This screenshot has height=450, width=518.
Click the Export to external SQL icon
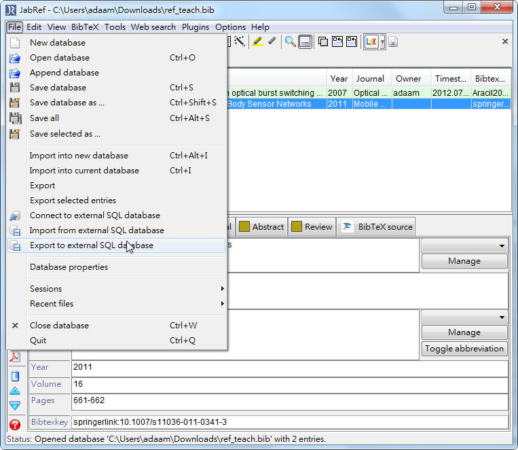pos(15,245)
